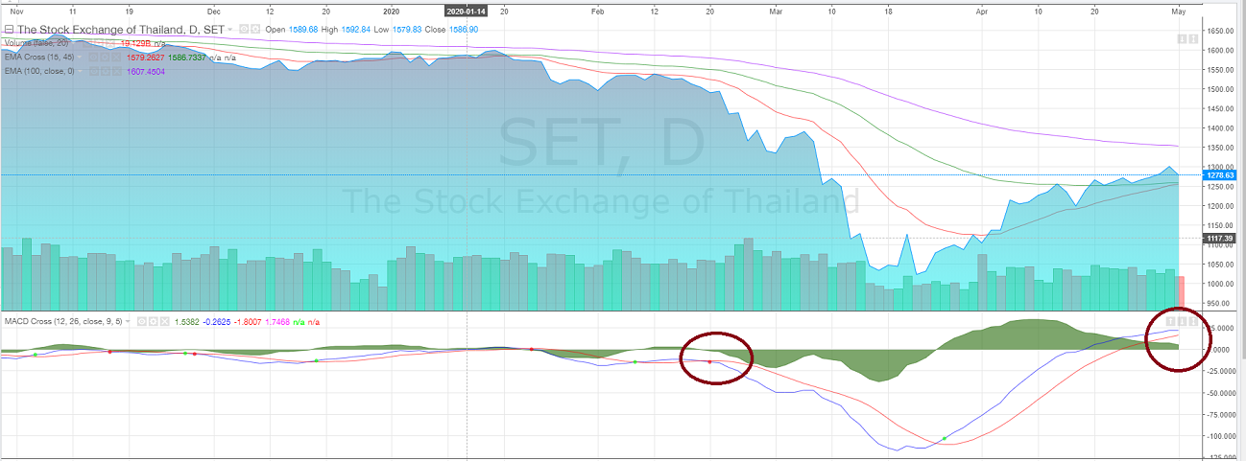The image size is (1246, 461).
Task: Click the Apr label on the time axis
Action: pyautogui.click(x=981, y=11)
